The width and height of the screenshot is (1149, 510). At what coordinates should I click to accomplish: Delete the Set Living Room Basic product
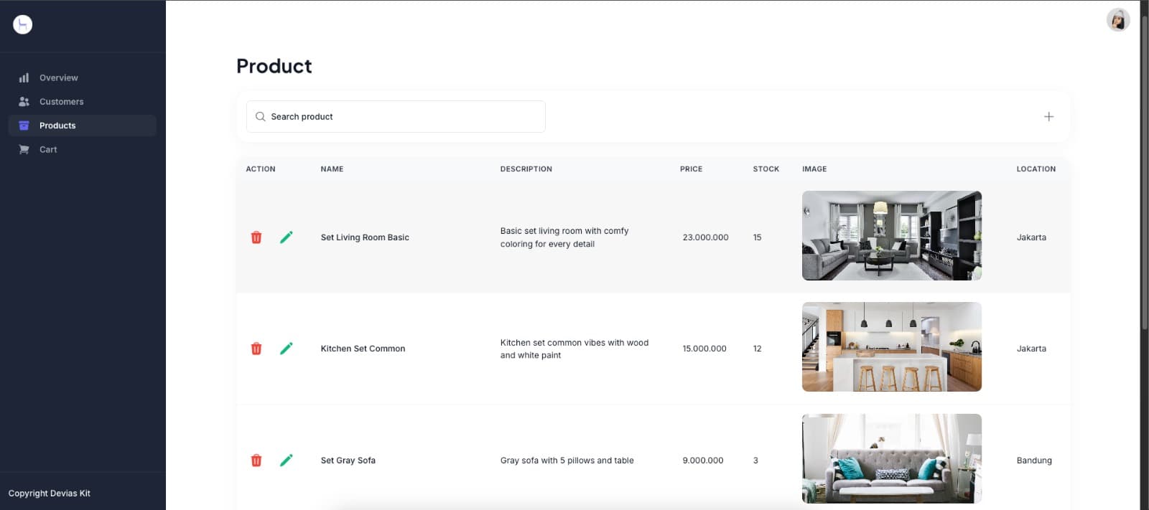[x=256, y=237]
